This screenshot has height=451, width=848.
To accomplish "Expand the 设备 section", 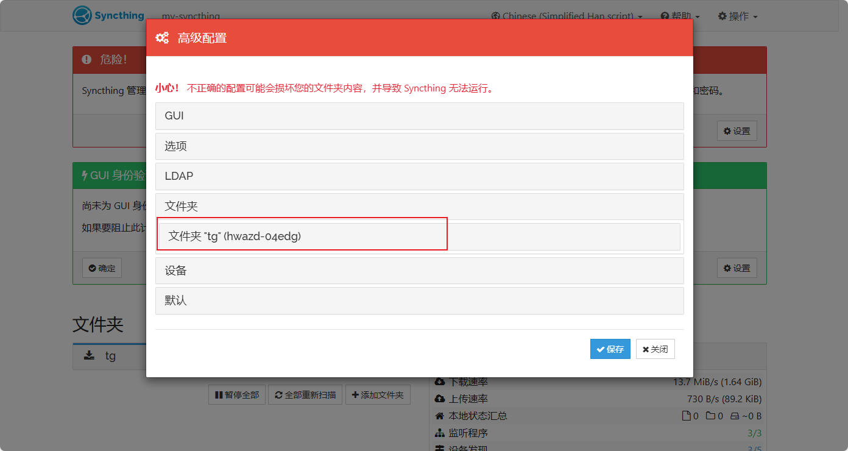I will pyautogui.click(x=419, y=271).
